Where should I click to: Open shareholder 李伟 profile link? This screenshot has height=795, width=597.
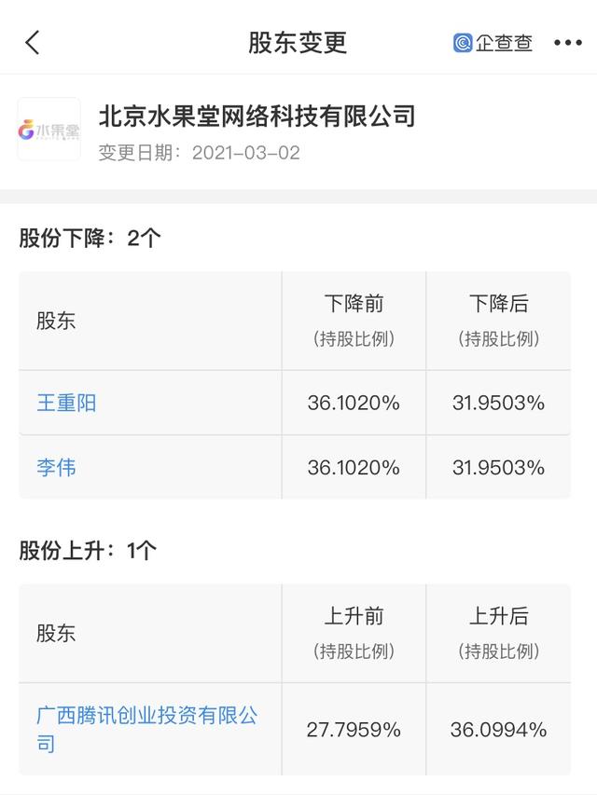(56, 467)
